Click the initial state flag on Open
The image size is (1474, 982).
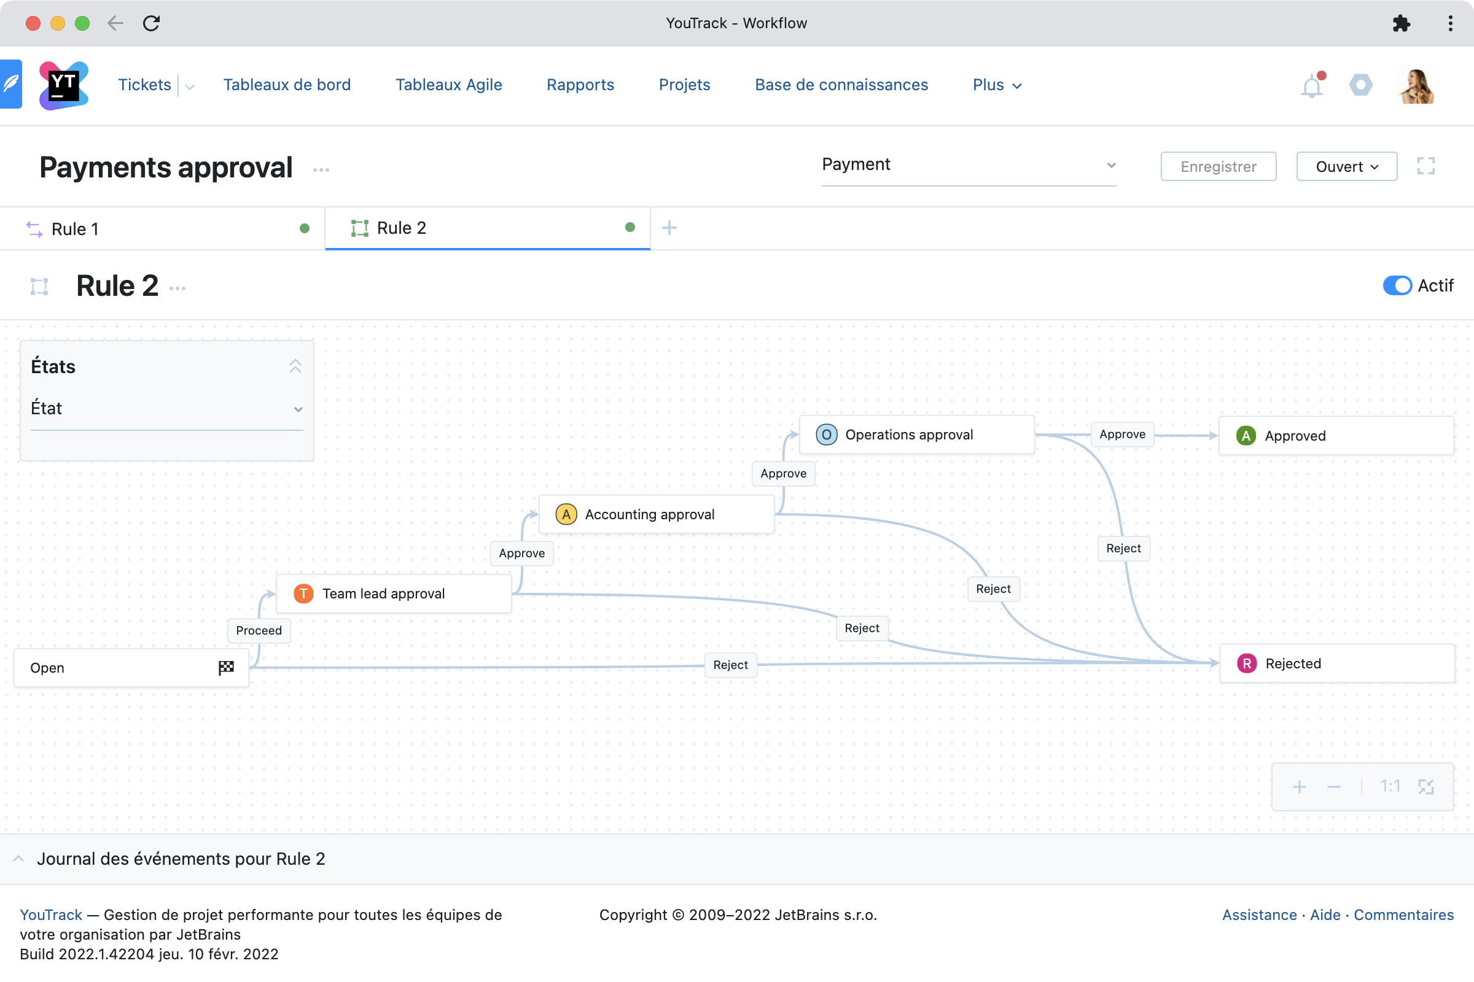(226, 668)
